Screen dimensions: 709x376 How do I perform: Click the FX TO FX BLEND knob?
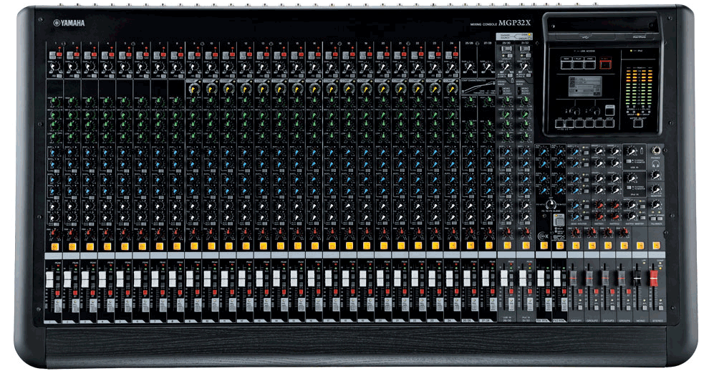[x=551, y=203]
